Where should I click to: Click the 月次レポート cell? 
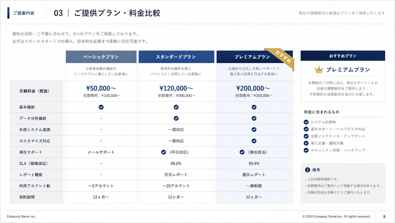click(x=176, y=175)
